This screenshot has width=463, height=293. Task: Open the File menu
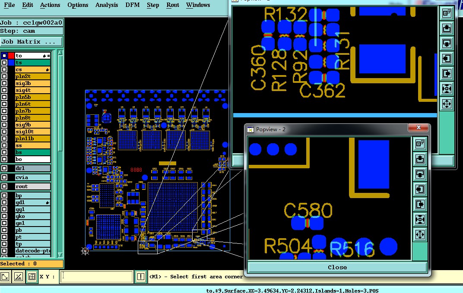pyautogui.click(x=10, y=5)
